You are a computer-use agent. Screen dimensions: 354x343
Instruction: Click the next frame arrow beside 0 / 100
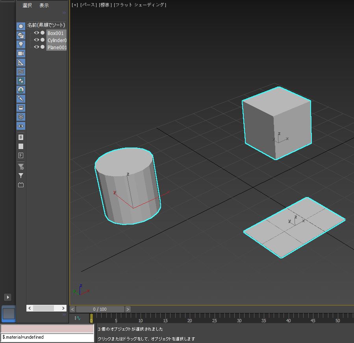tap(128, 309)
